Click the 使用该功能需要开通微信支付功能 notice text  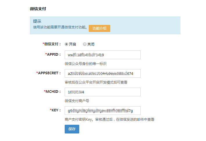(60, 27)
